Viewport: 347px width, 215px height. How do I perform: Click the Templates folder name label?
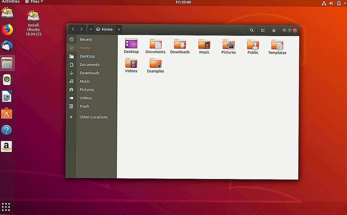click(277, 53)
